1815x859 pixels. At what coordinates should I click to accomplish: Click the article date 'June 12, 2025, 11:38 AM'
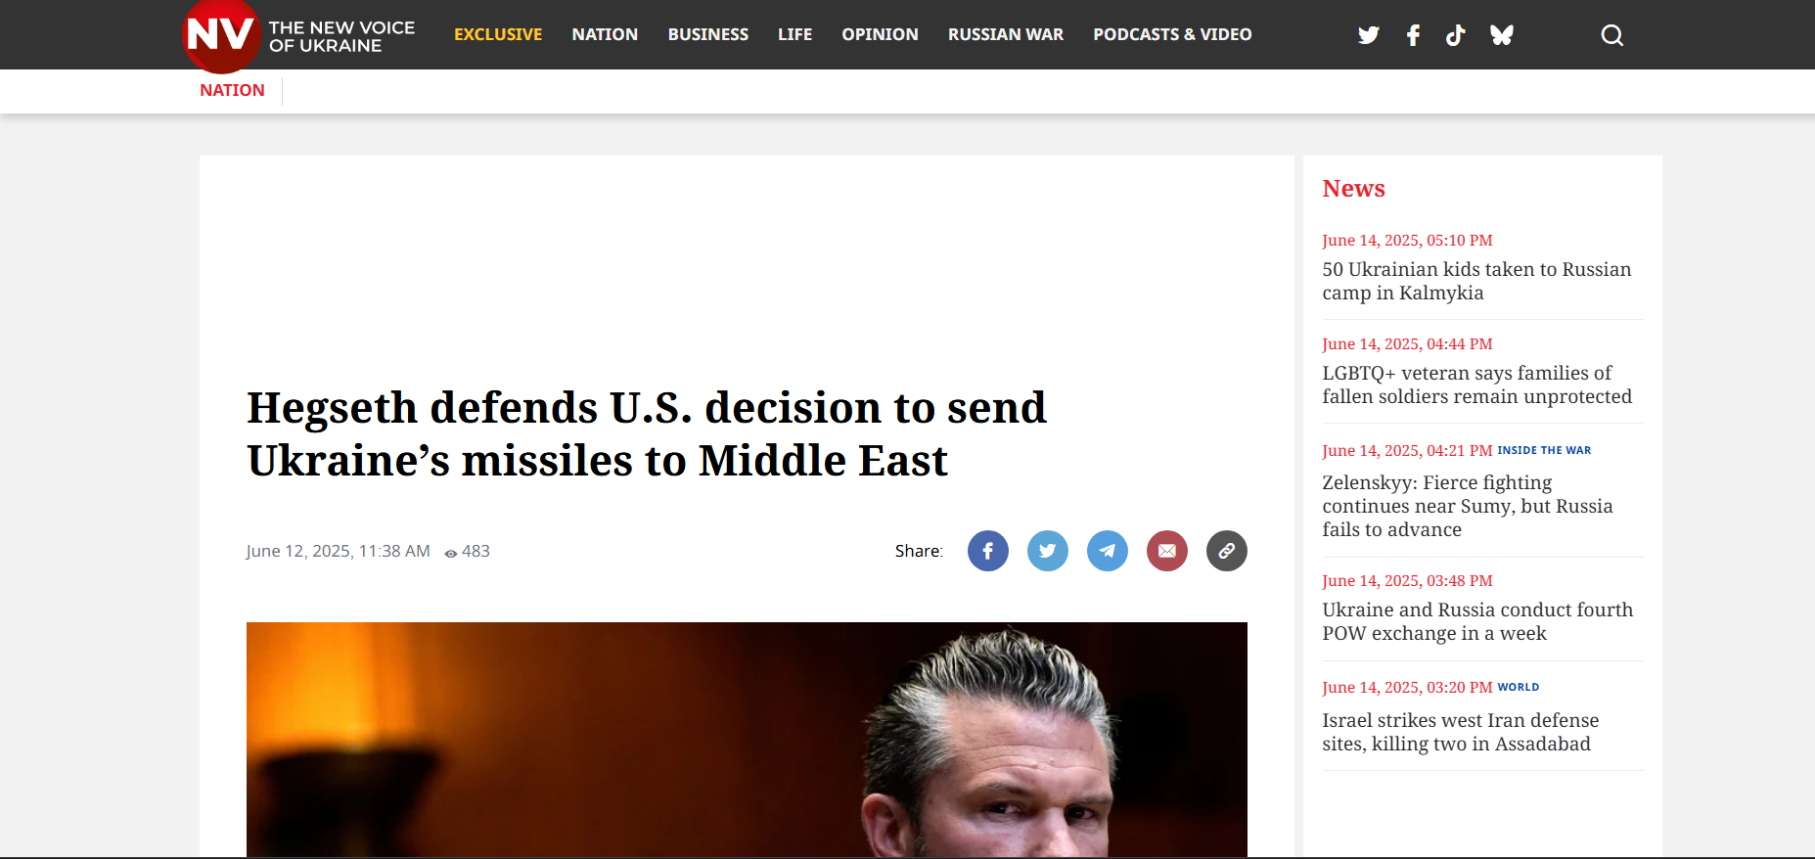[x=338, y=551]
